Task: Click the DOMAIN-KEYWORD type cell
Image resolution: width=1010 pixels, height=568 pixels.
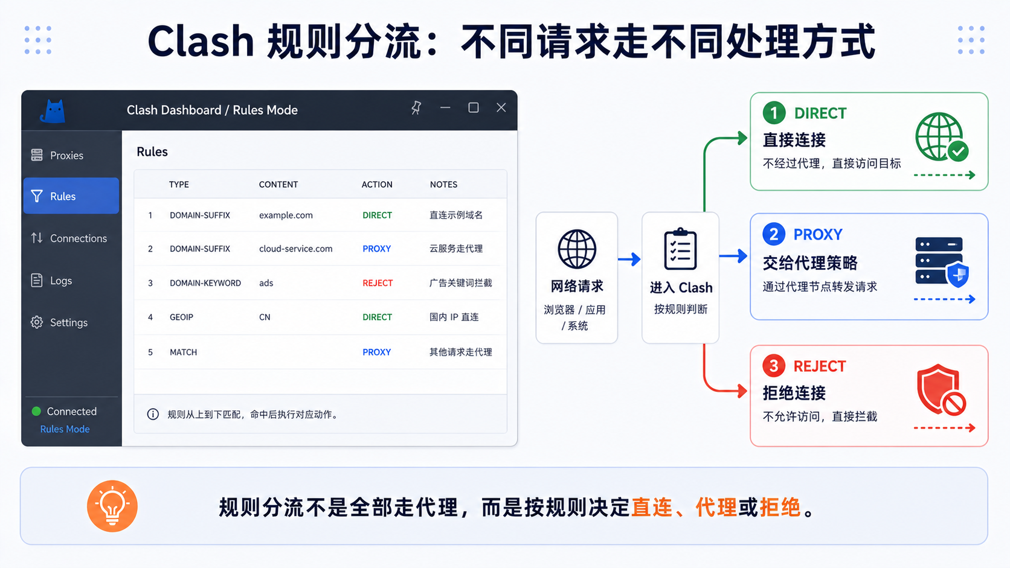Action: (x=205, y=283)
